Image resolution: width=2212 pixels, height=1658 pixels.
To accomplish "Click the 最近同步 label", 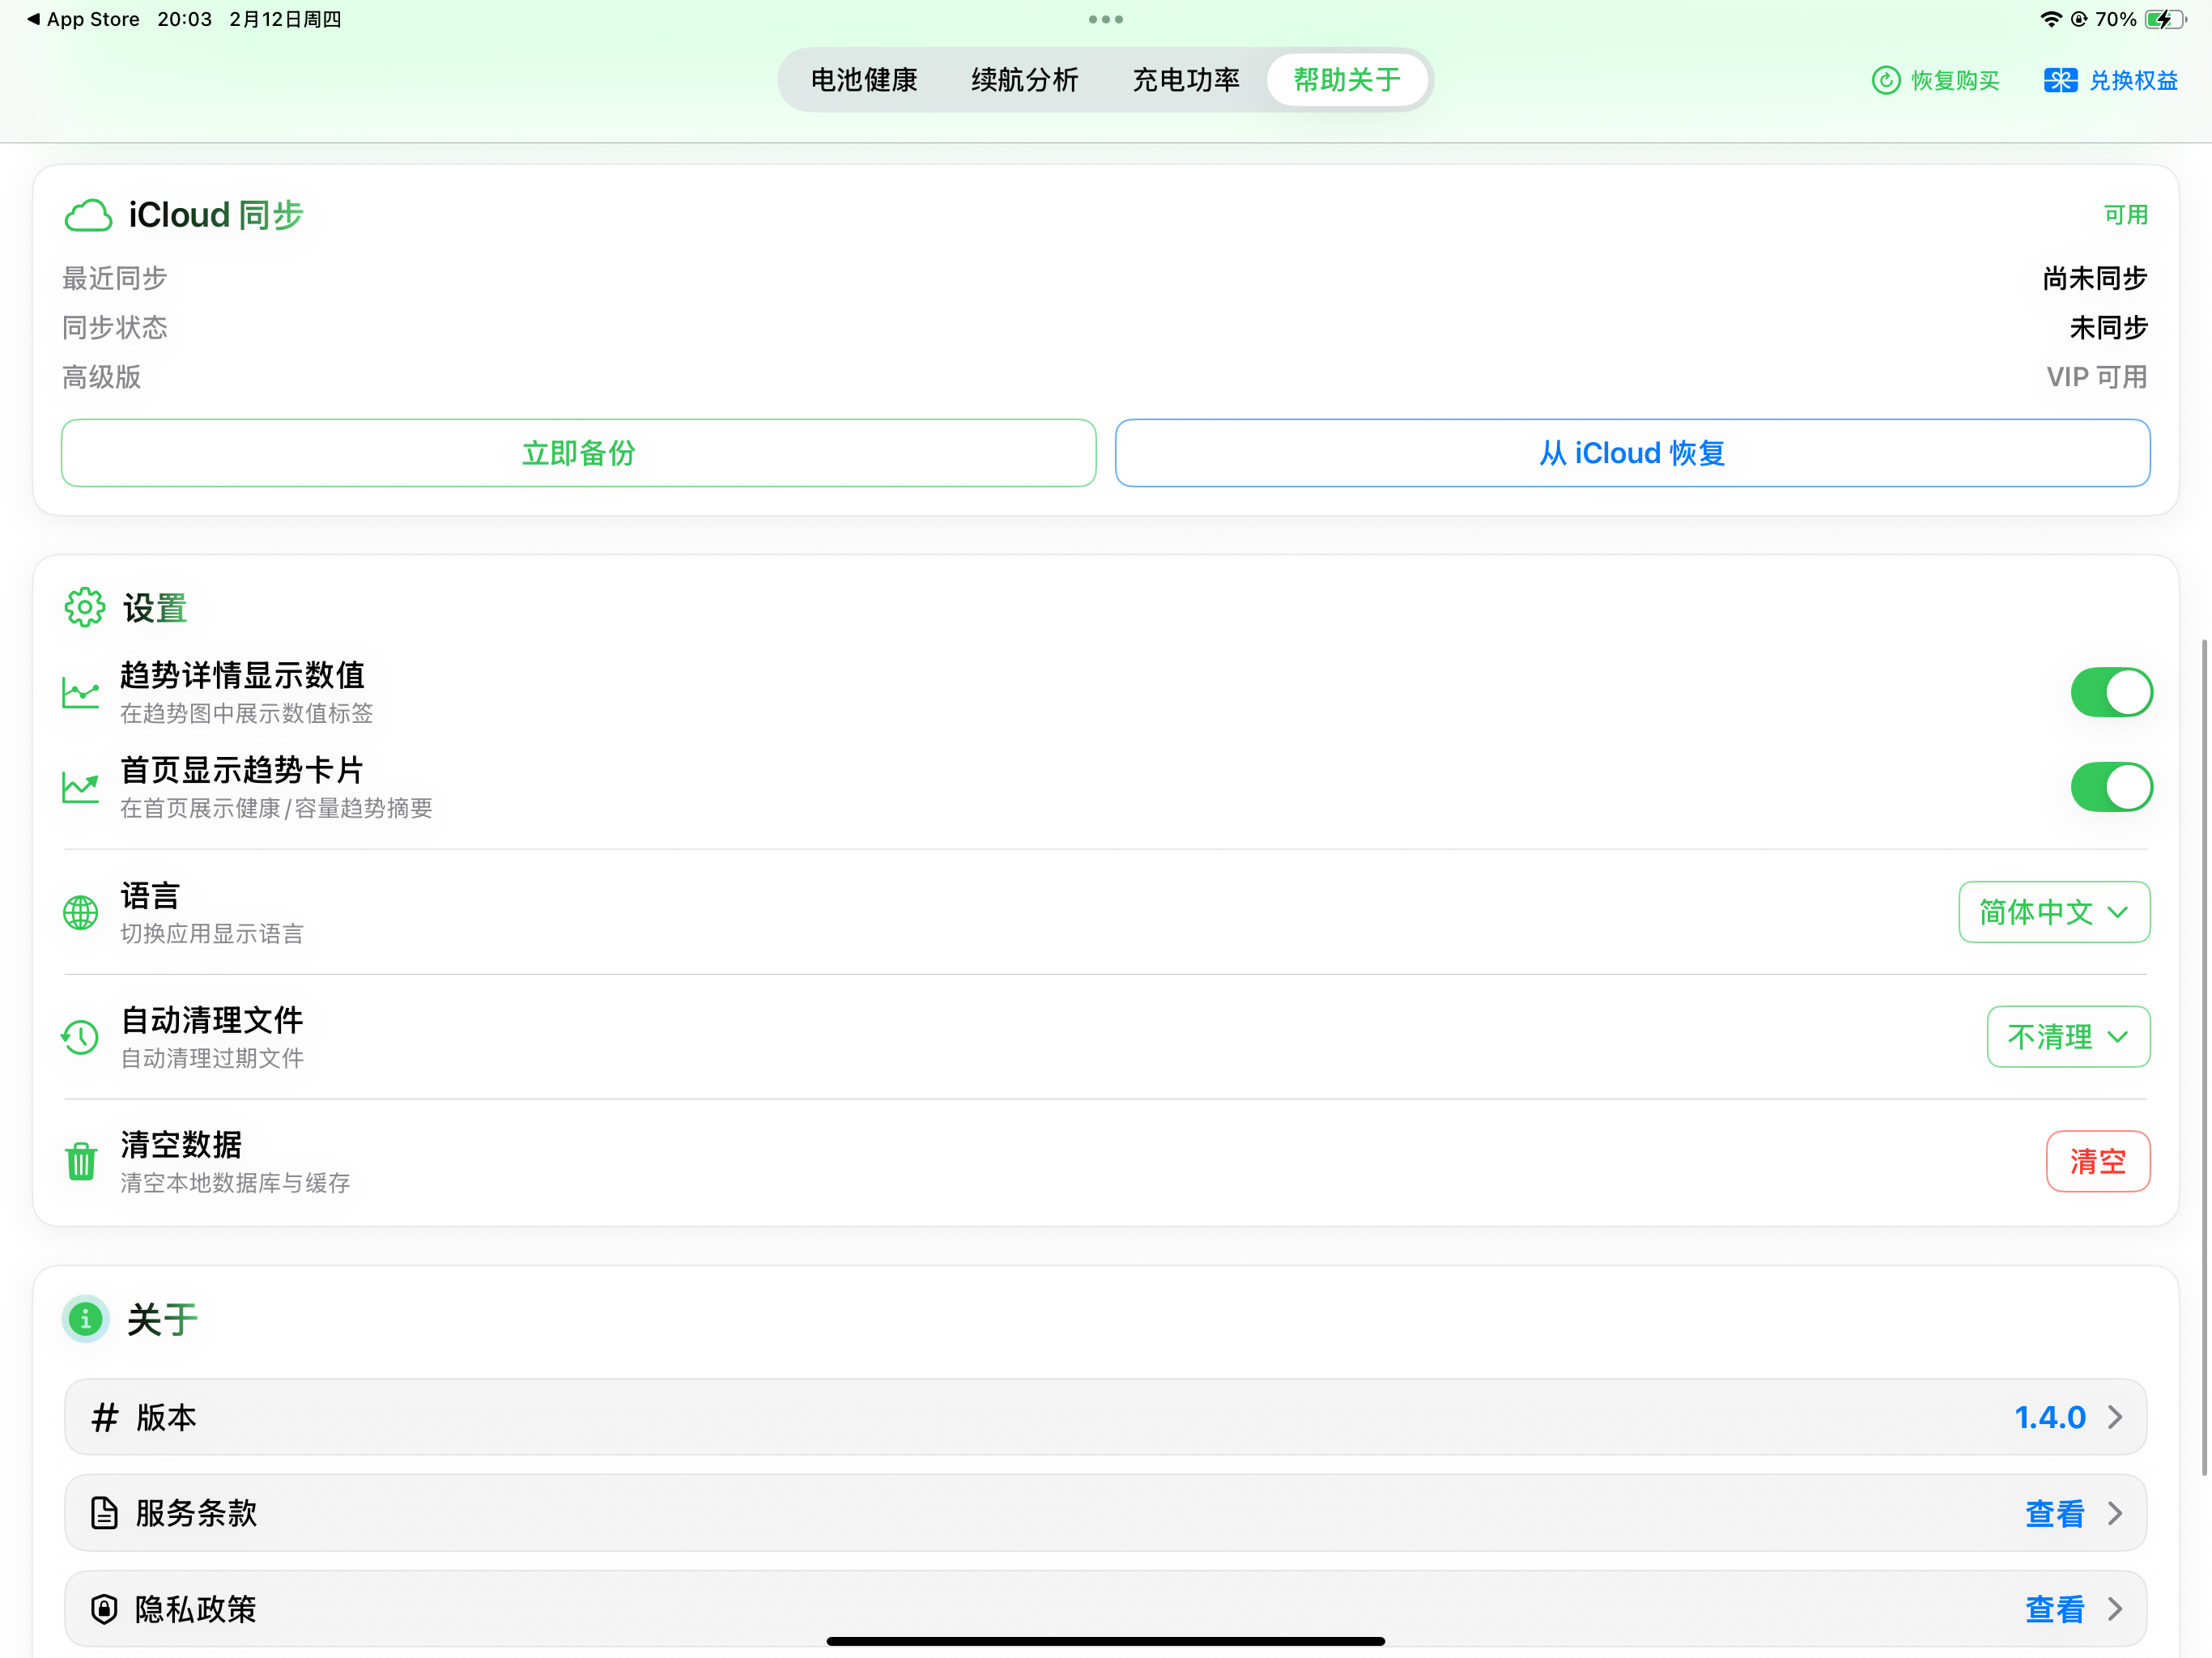I will tap(115, 278).
